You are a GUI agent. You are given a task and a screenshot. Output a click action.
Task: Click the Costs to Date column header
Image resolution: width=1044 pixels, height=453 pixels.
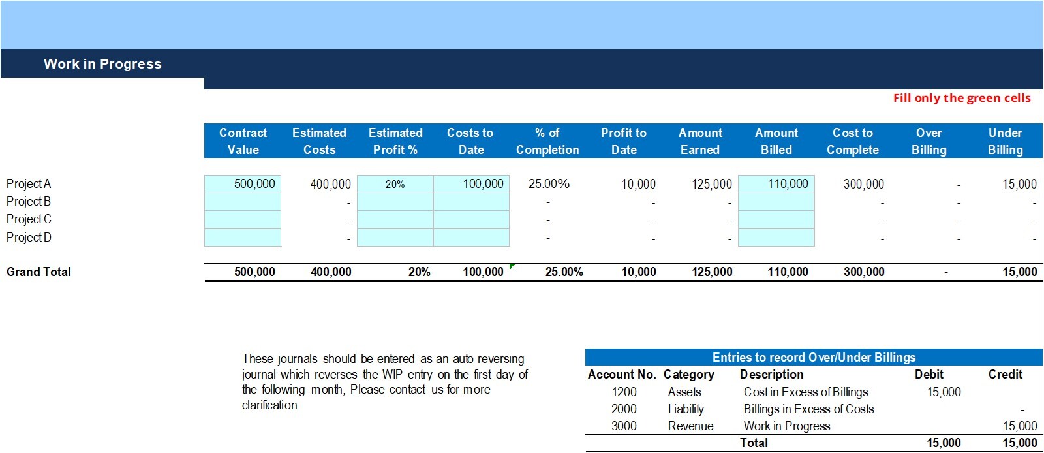470,141
